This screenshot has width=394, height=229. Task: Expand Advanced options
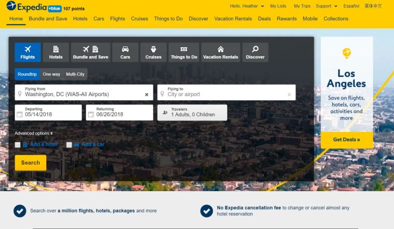[34, 133]
